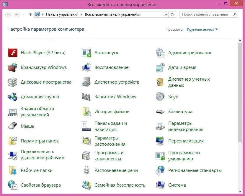Open the Семейная безопасность people icon
The image size is (245, 196).
87,185
